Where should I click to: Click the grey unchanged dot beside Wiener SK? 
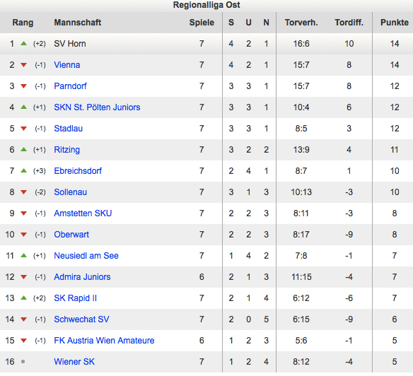click(x=23, y=362)
